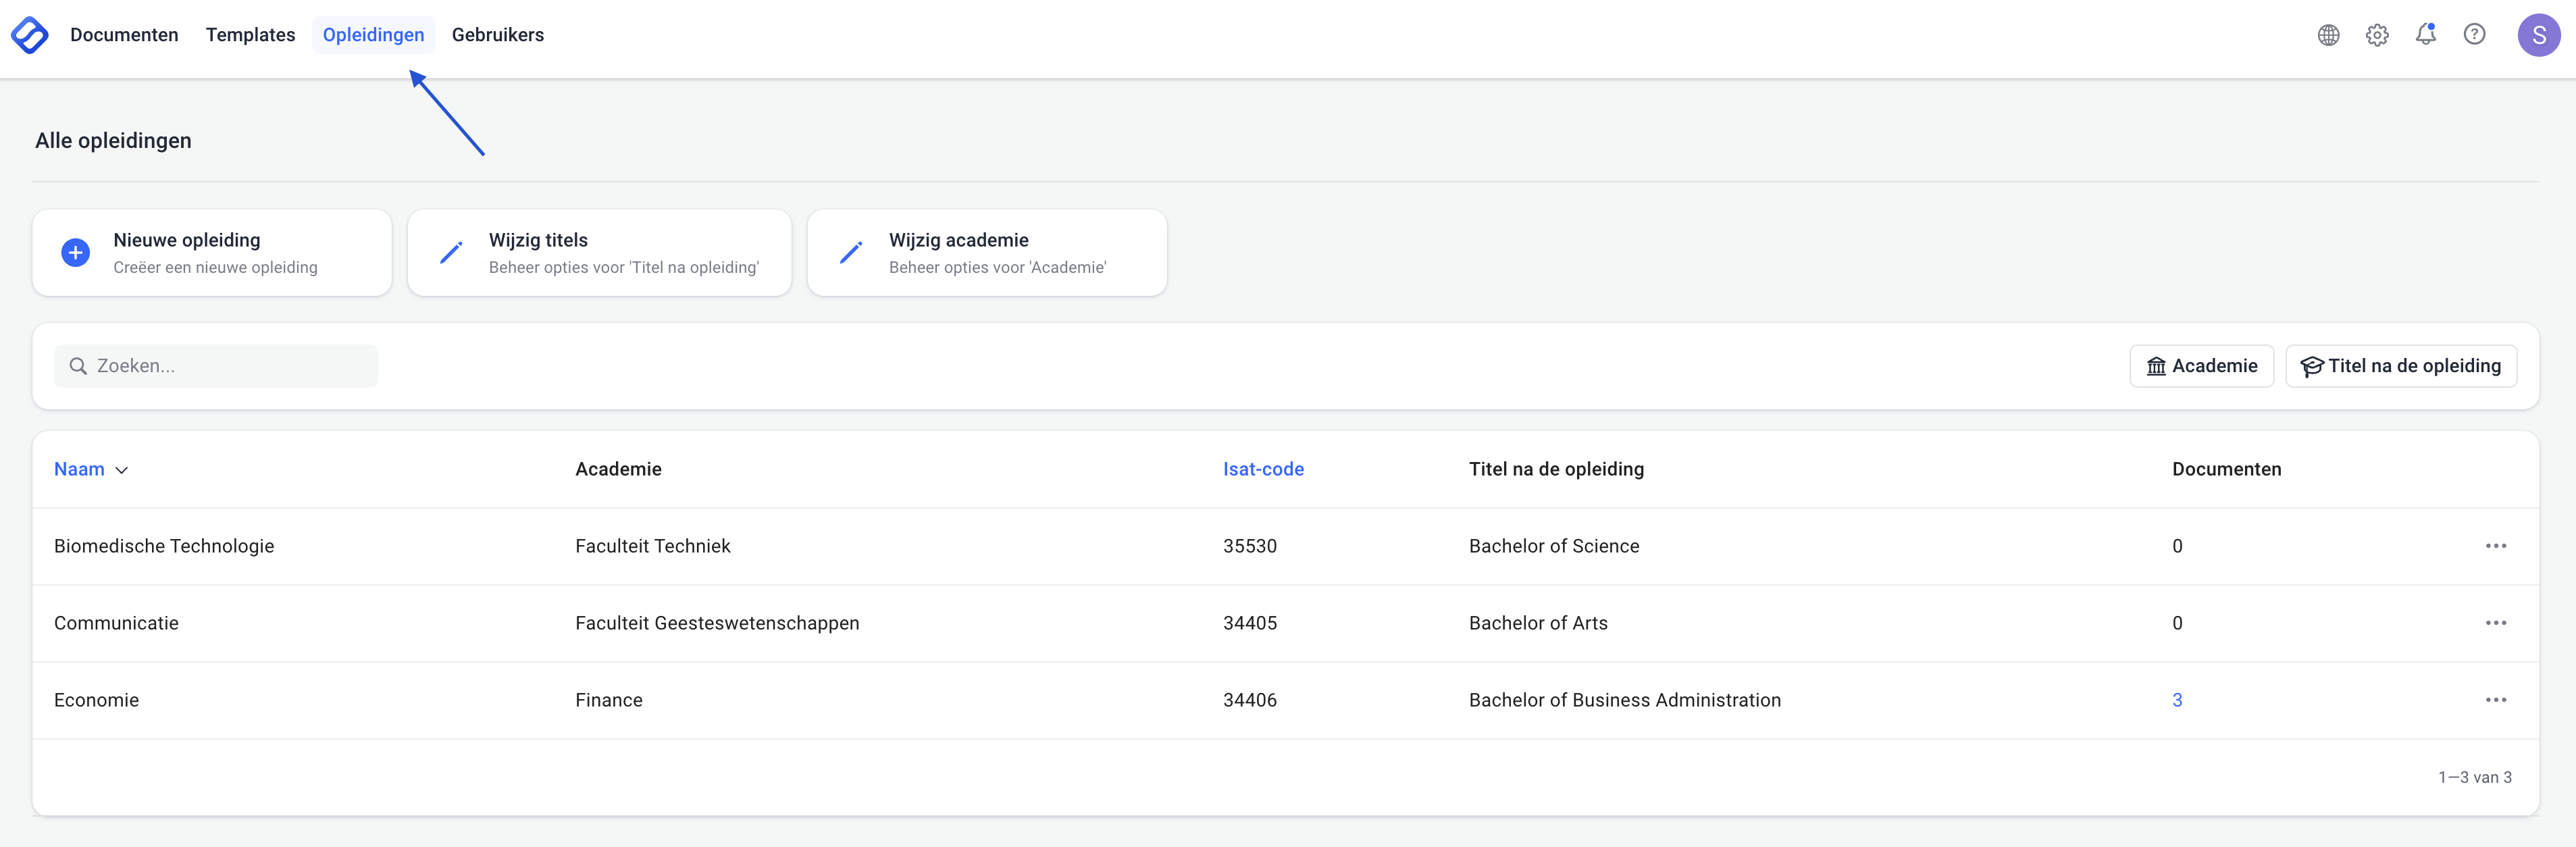Open the Gebruikers tab
The height and width of the screenshot is (847, 2576).
tap(497, 35)
